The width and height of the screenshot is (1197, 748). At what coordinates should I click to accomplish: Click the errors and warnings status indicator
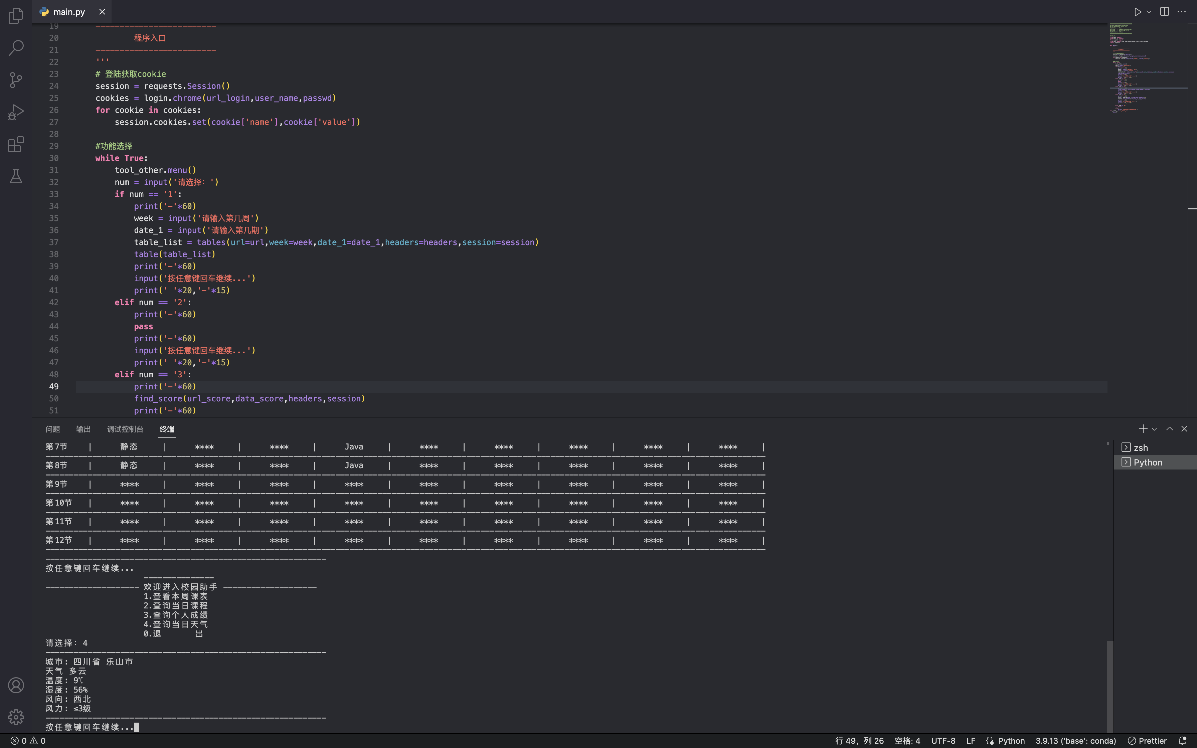point(28,741)
